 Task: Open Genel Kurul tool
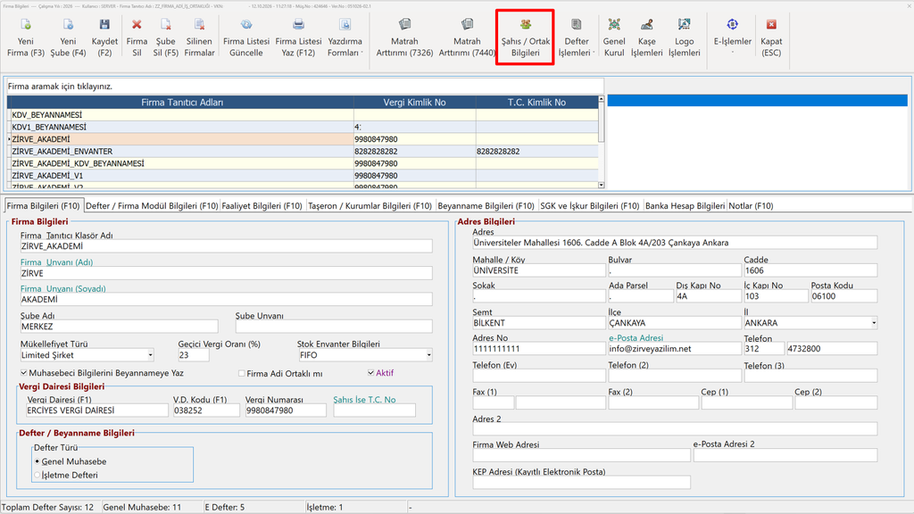[614, 37]
